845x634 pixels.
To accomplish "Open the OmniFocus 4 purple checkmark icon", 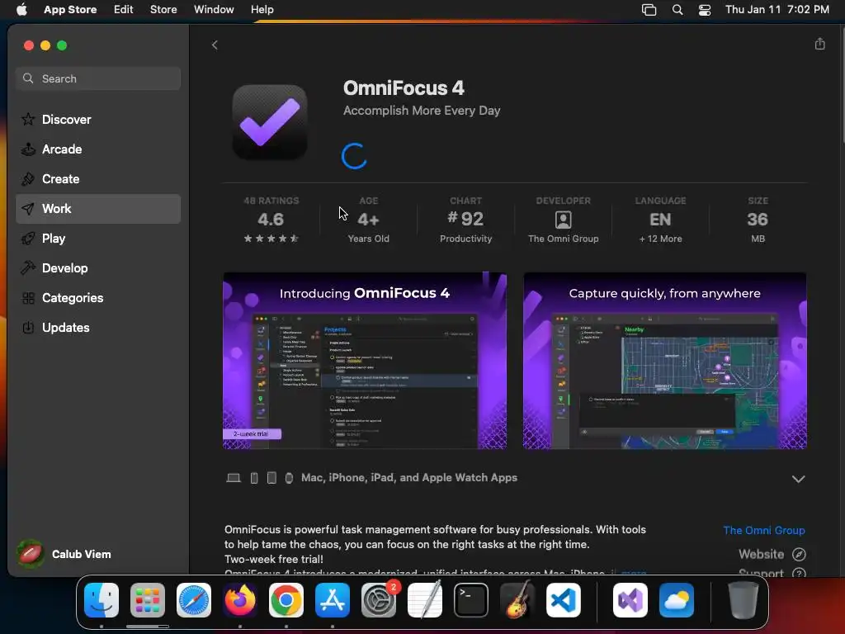I will [270, 122].
